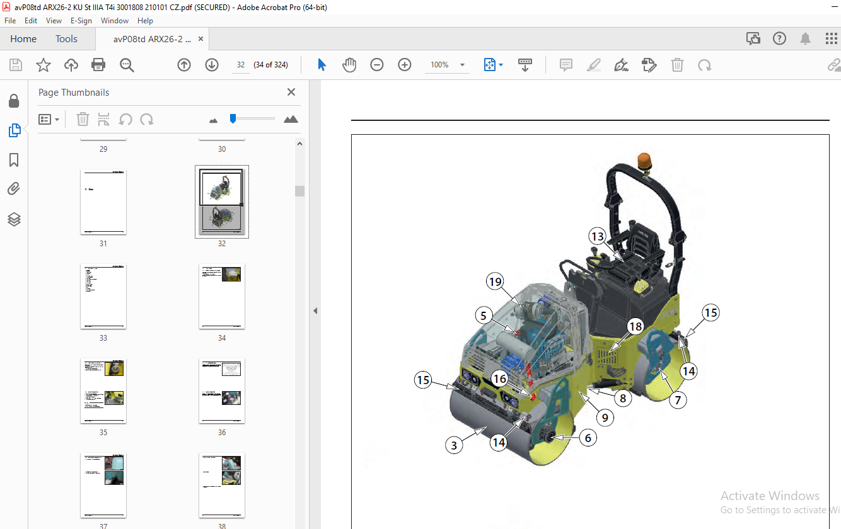841x529 pixels.
Task: Open notifications bell icon
Action: pyautogui.click(x=805, y=38)
